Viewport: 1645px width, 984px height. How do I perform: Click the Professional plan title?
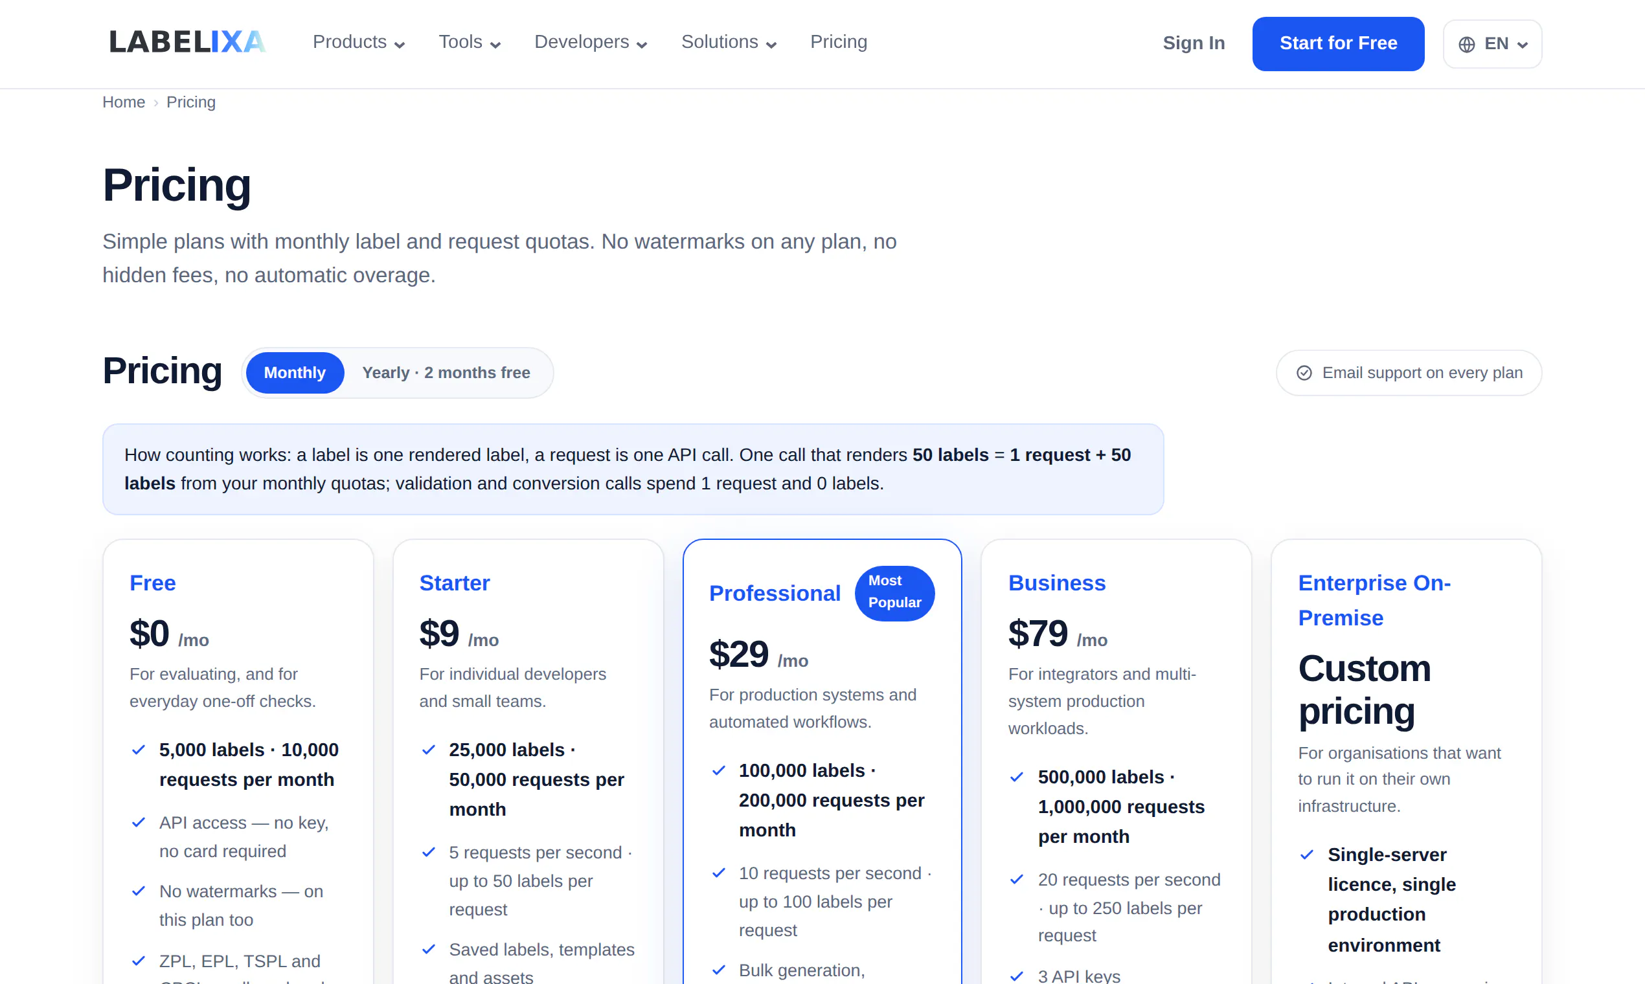(775, 594)
